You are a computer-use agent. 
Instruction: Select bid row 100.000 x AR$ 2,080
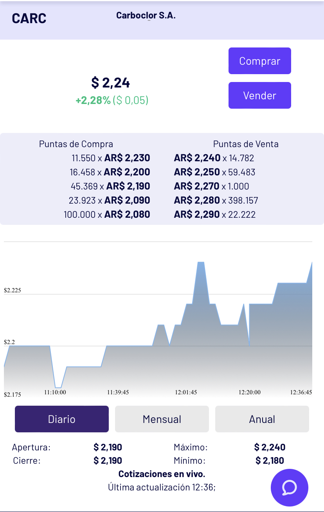click(x=107, y=215)
